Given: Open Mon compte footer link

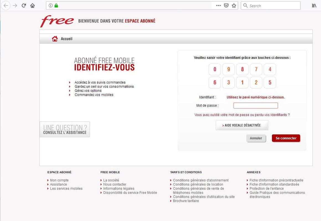Looking at the screenshot, I should coord(59,180).
